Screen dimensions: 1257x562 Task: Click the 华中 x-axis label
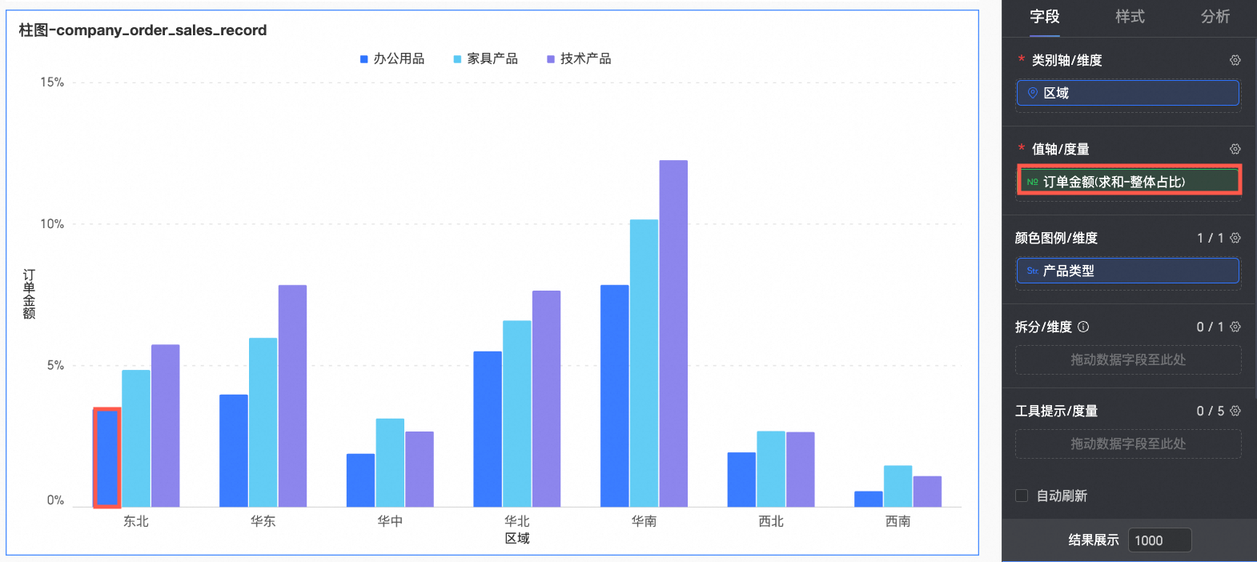pos(390,521)
